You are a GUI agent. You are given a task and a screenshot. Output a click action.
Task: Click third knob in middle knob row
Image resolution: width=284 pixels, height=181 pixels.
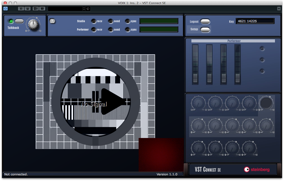click(x=232, y=125)
